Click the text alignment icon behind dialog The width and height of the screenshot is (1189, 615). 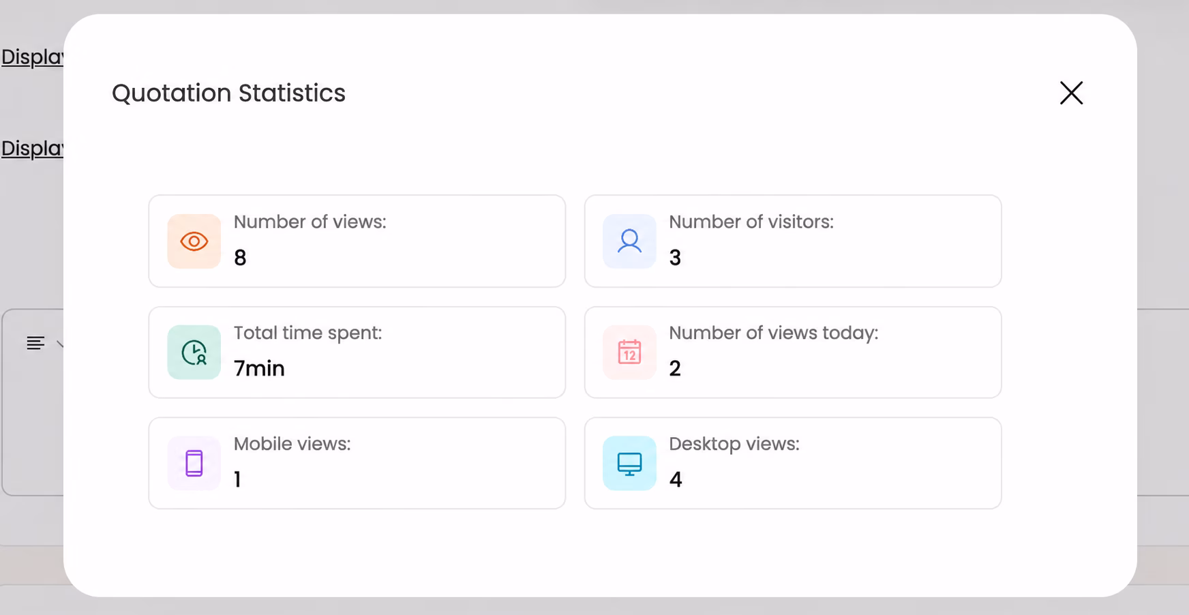(35, 343)
